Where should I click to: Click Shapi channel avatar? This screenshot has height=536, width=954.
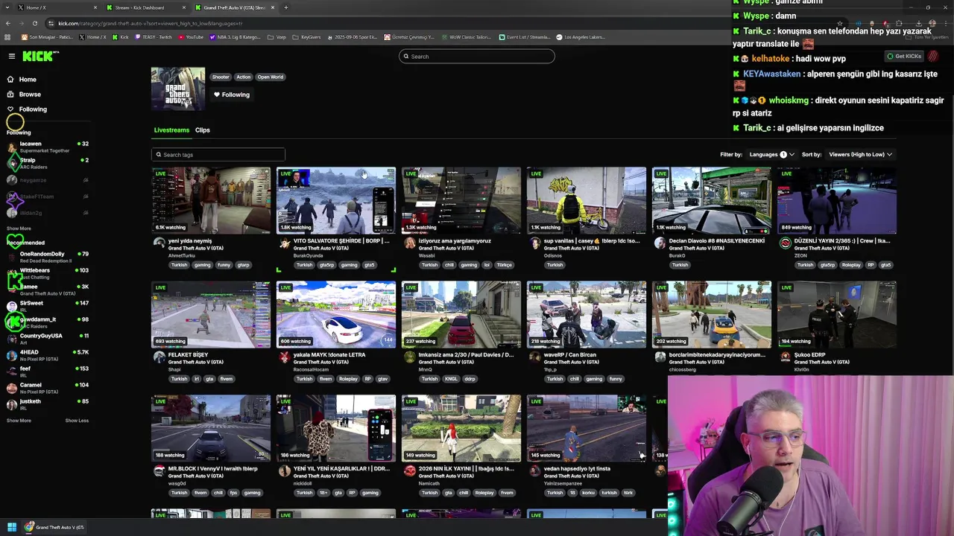[x=159, y=357]
